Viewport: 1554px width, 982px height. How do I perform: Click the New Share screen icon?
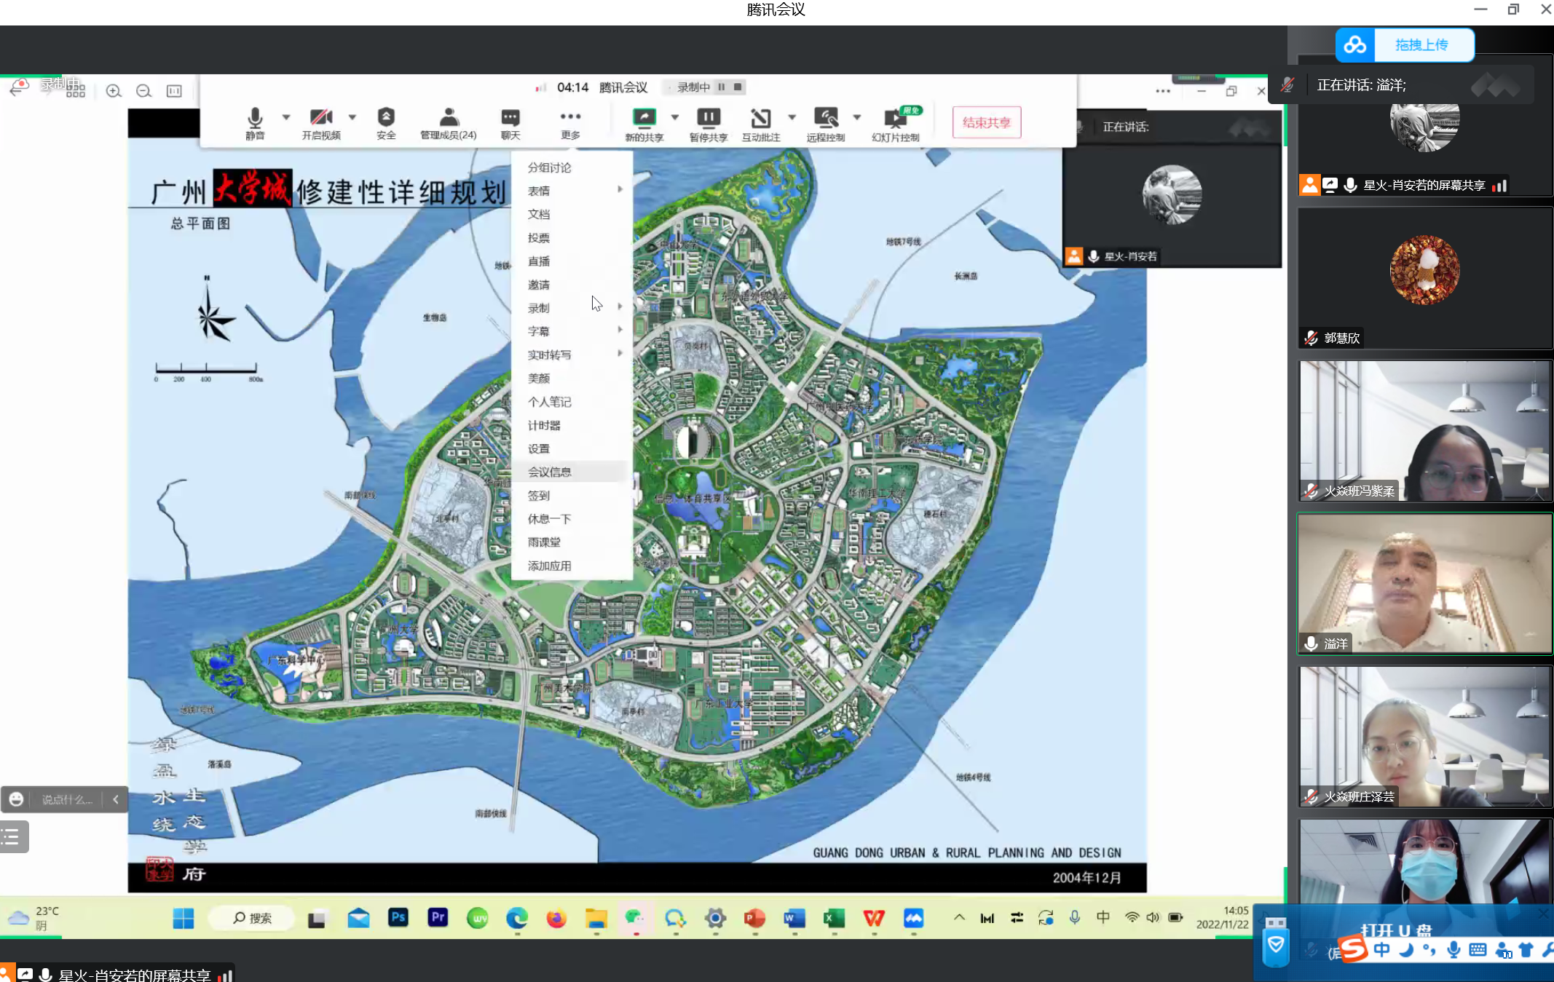tap(644, 118)
